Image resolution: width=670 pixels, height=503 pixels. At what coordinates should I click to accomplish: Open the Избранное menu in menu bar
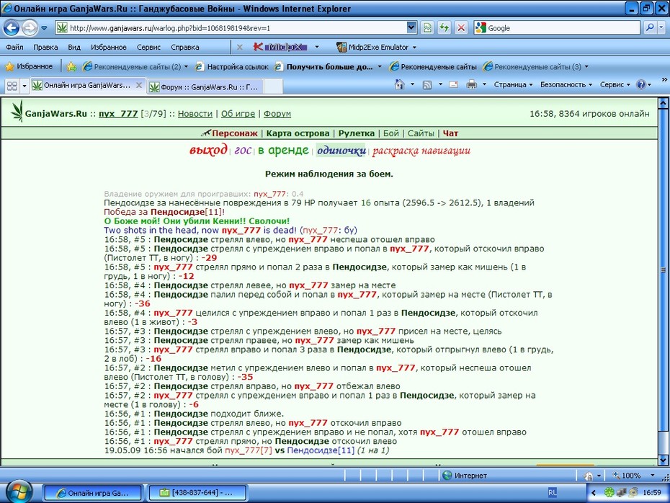point(109,47)
